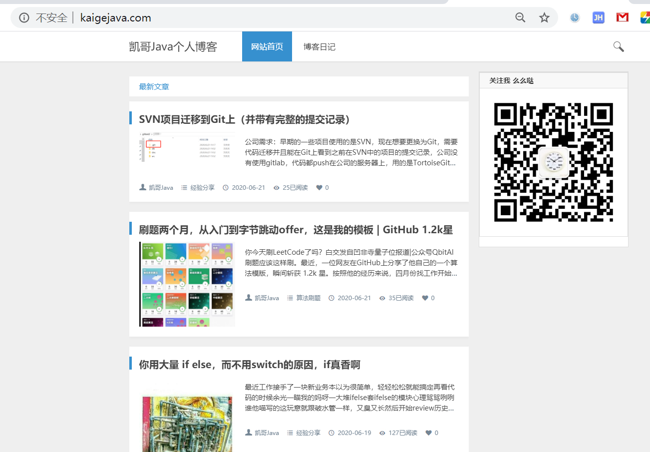Go to the 网站首页 tab
This screenshot has height=452, width=650.
point(267,46)
